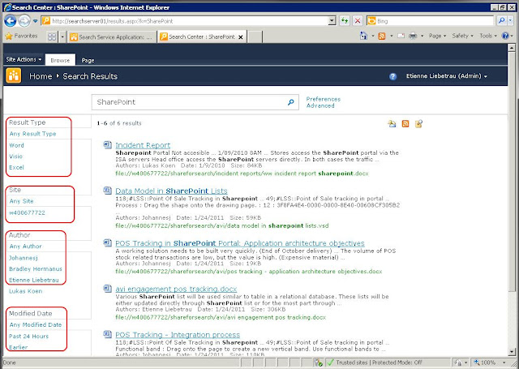The image size is (519, 369).
Task: Filter results by Word type
Action: [16, 145]
